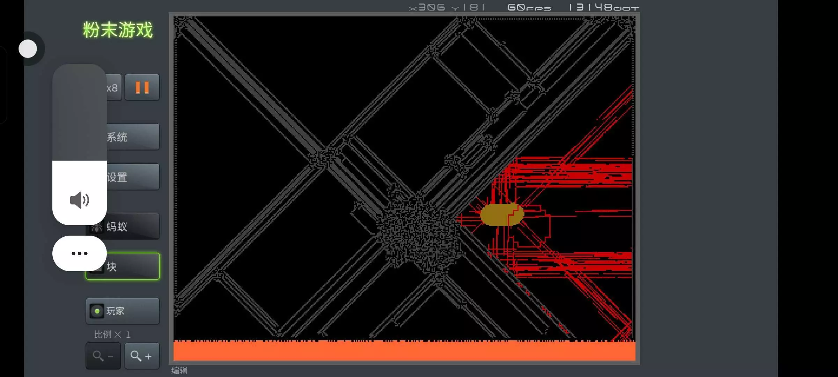Click the 比例 × 1 scale label
Image resolution: width=838 pixels, height=377 pixels.
click(x=112, y=334)
